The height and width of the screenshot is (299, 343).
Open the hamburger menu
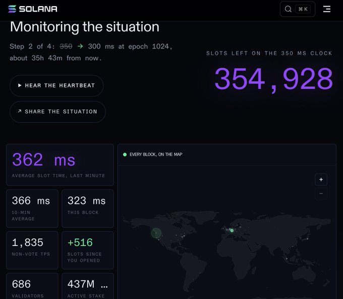(327, 9)
